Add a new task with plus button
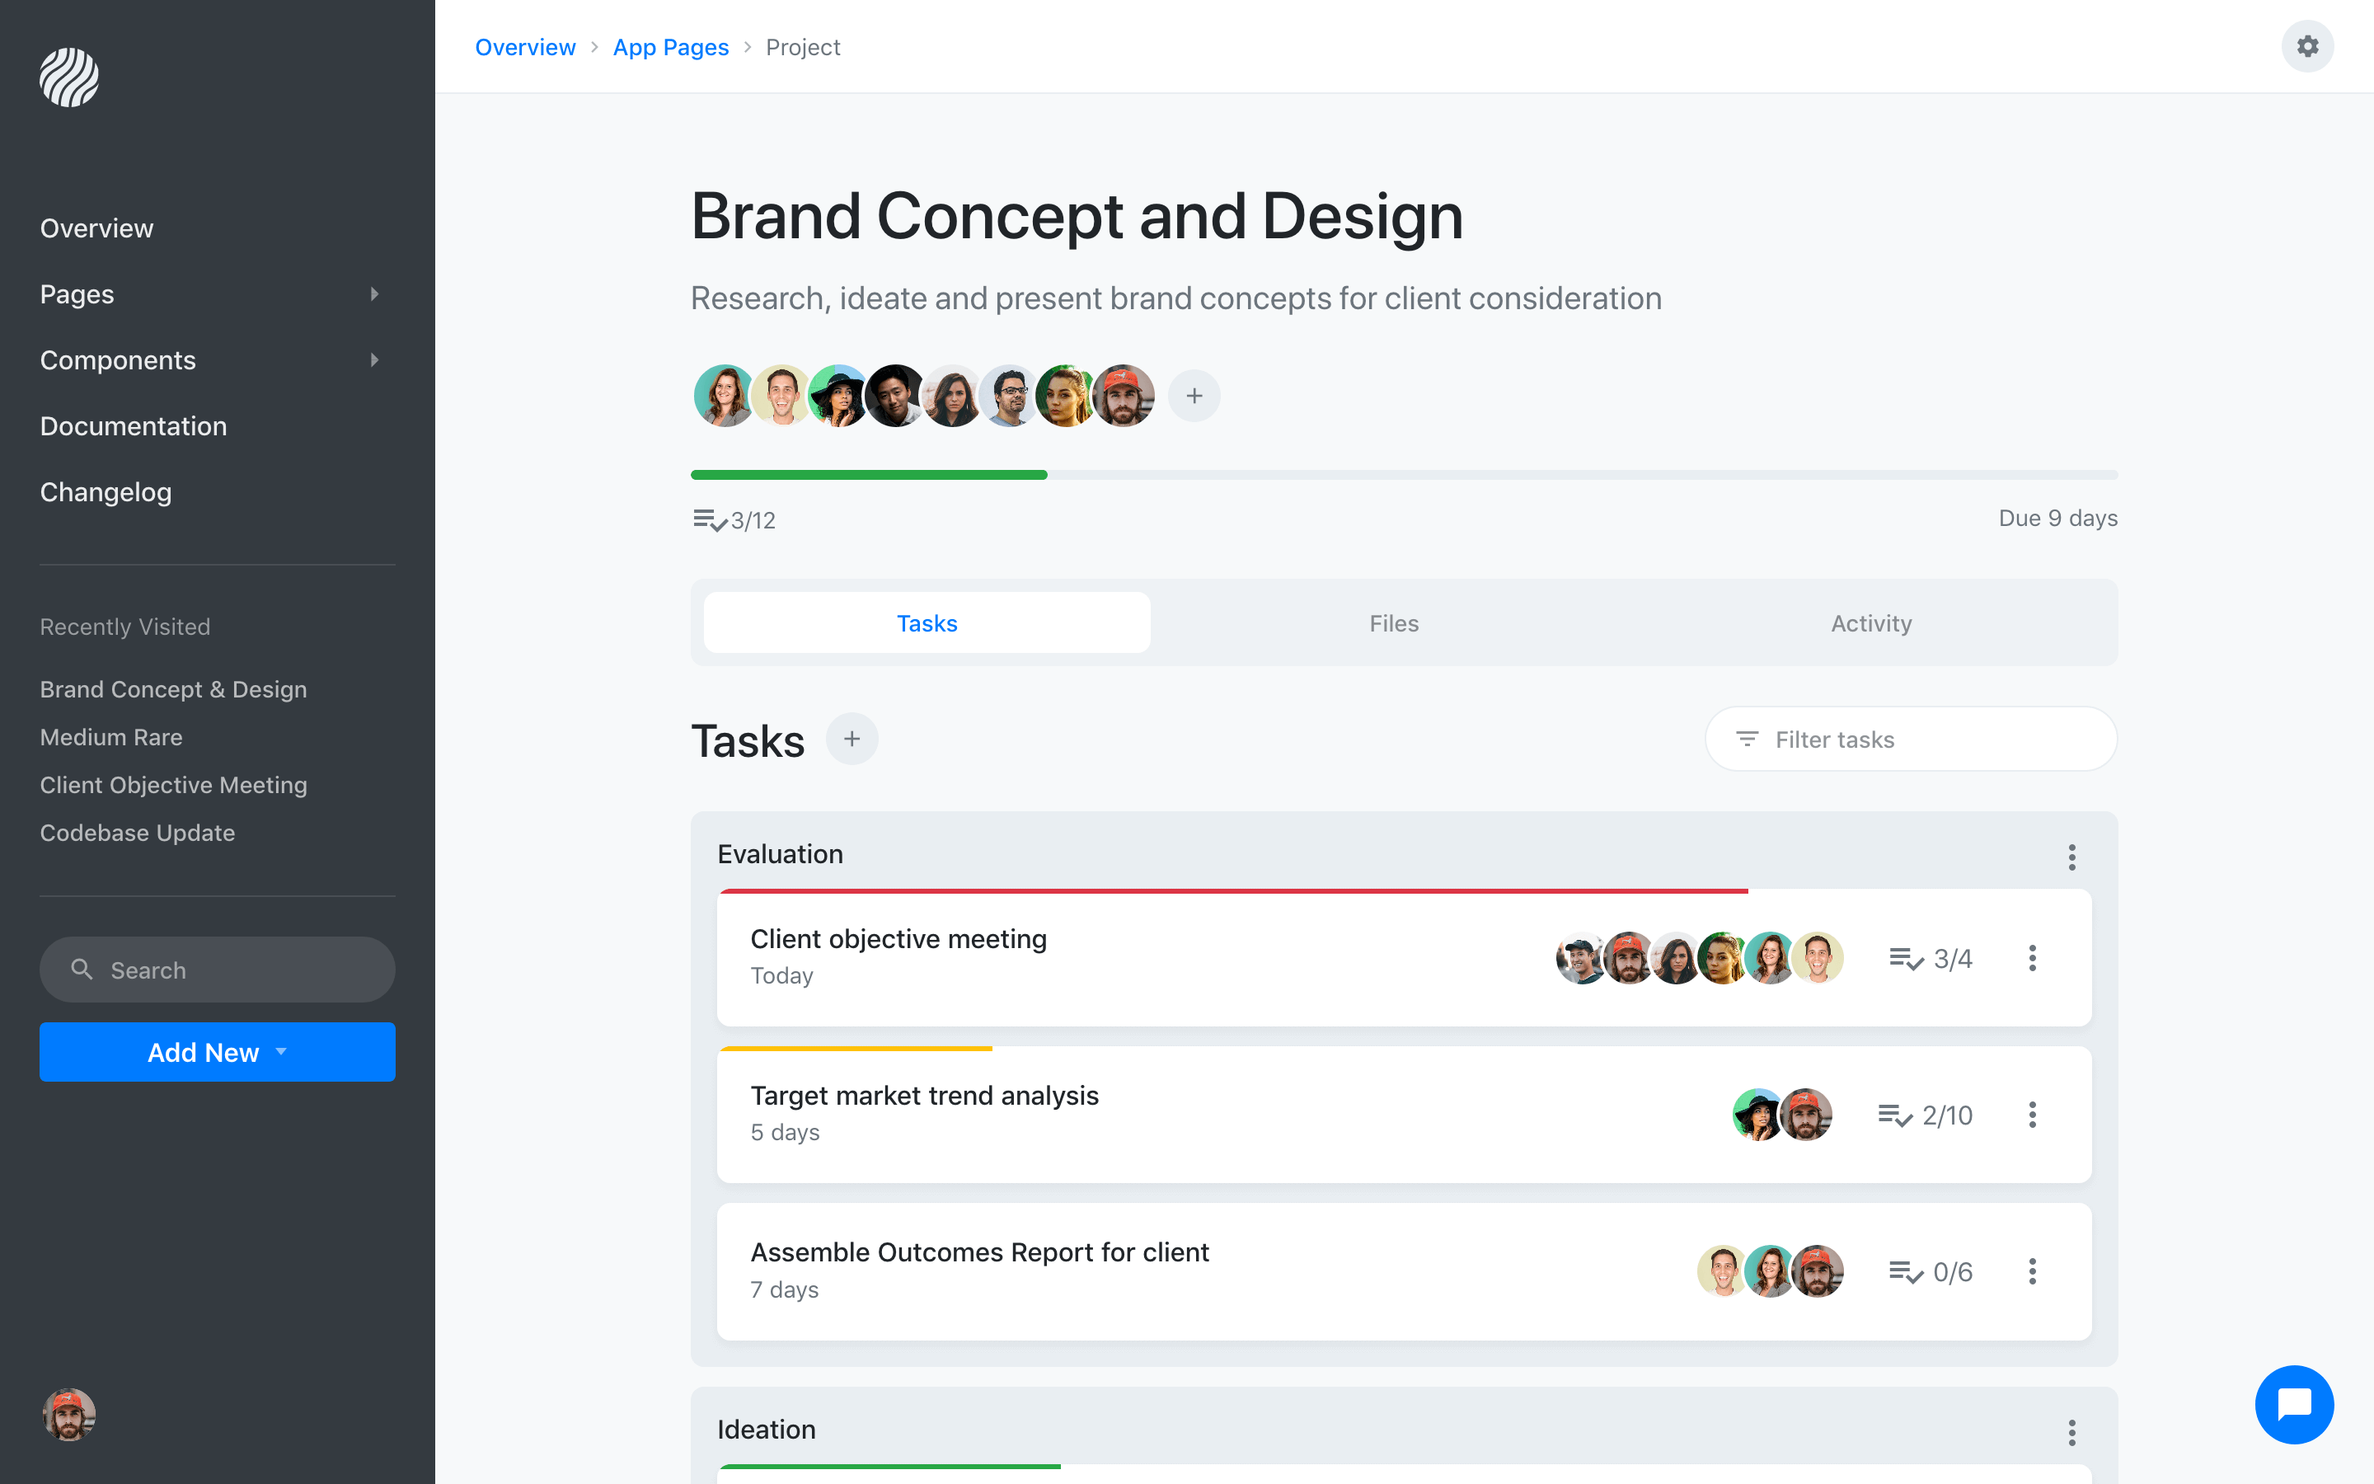 [852, 739]
